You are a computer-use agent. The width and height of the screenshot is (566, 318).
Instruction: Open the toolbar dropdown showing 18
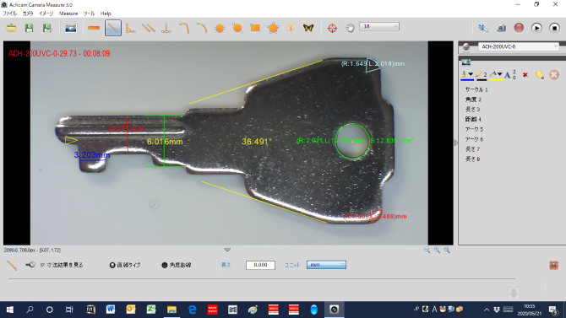379,27
